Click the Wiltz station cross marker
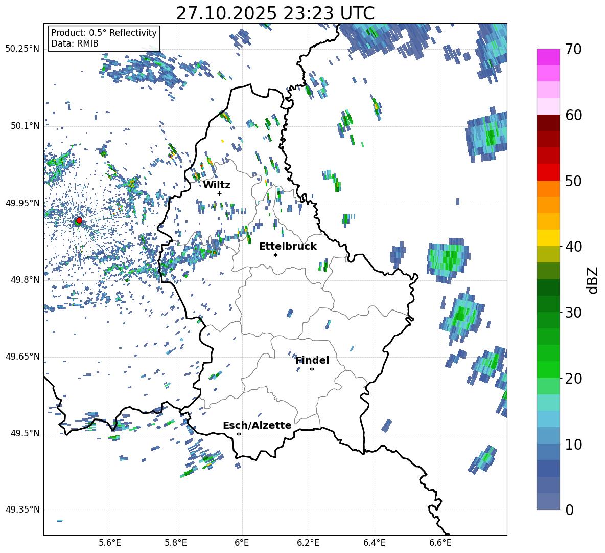Viewport: 605px width, 553px height. click(220, 193)
